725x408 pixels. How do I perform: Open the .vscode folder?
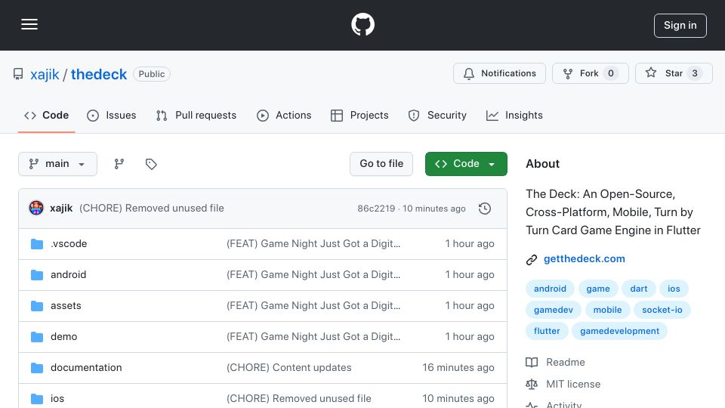pyautogui.click(x=69, y=244)
